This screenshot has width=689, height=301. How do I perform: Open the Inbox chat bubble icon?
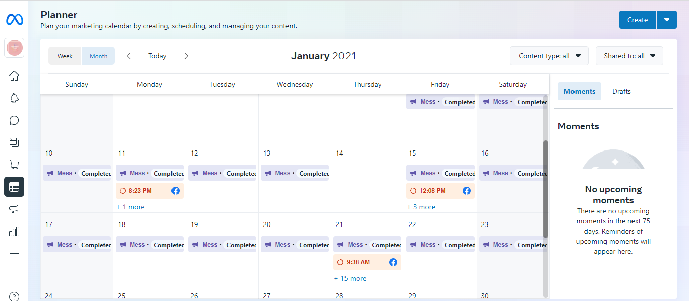click(x=14, y=120)
